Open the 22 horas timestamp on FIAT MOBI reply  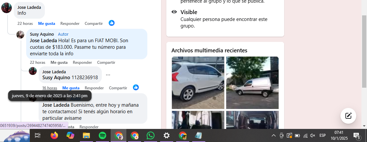pyautogui.click(x=37, y=62)
